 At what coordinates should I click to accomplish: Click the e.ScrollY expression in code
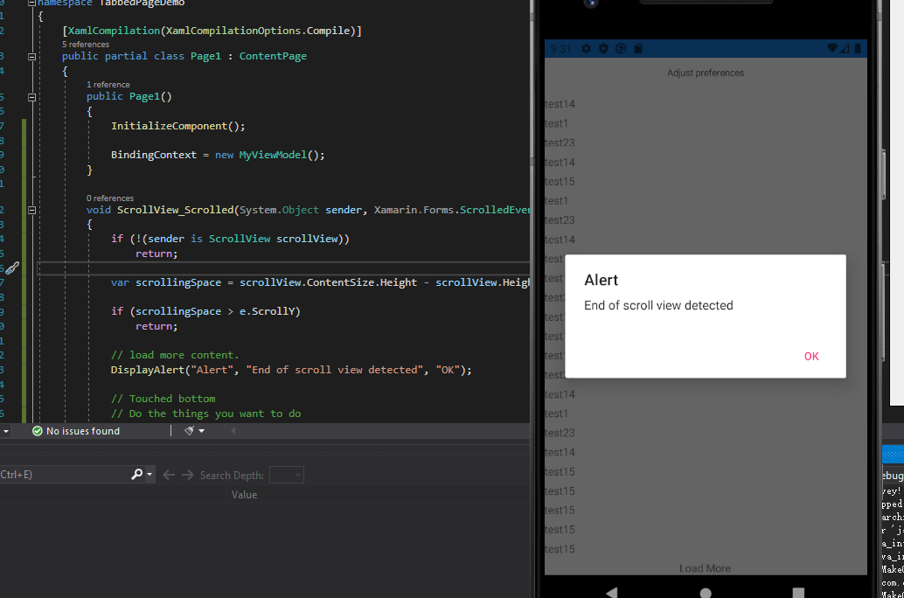tap(267, 311)
